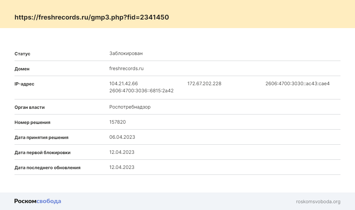Select the Заблокирован status value
This screenshot has height=210, width=355.
pos(126,54)
